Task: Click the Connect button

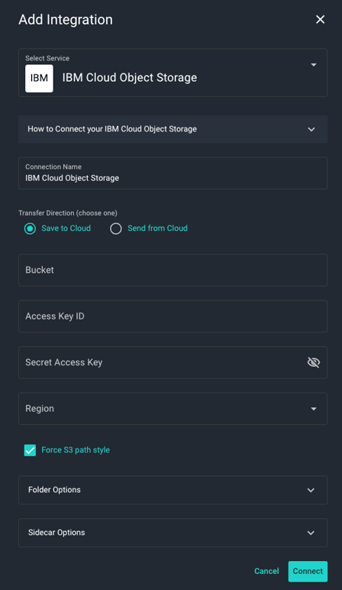Action: [x=308, y=571]
